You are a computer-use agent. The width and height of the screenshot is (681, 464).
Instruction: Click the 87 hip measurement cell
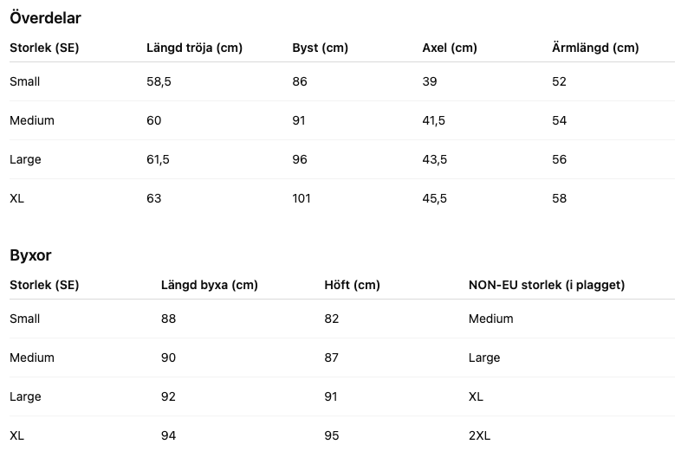click(x=331, y=358)
